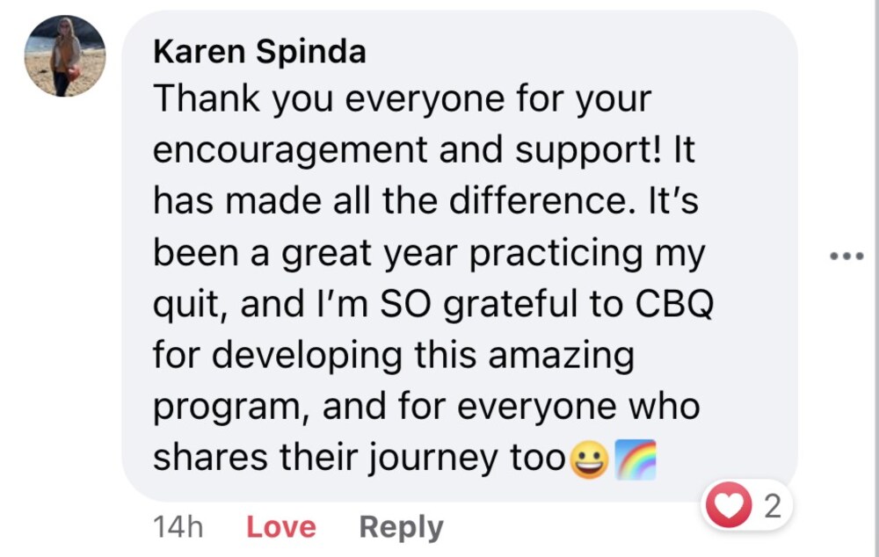Toggle the Love reaction on comment
This screenshot has width=879, height=557.
tap(281, 527)
